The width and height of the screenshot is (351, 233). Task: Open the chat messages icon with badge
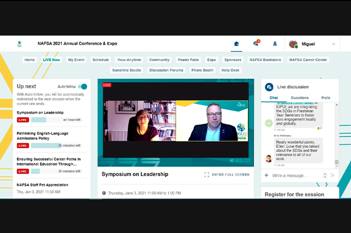pos(256,43)
